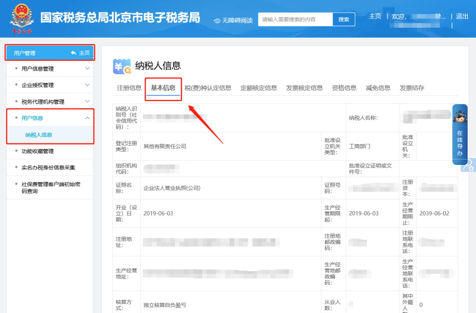This screenshot has width=476, height=313.
Task: Click the 证照号码 label
Action: point(332,188)
